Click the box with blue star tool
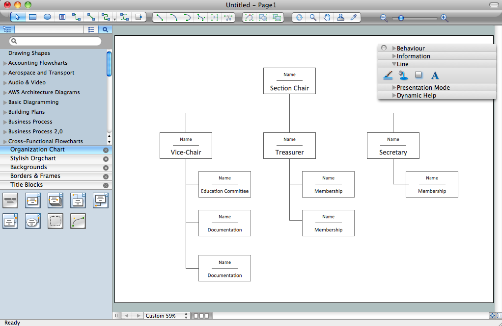502x326 pixels. [139, 17]
